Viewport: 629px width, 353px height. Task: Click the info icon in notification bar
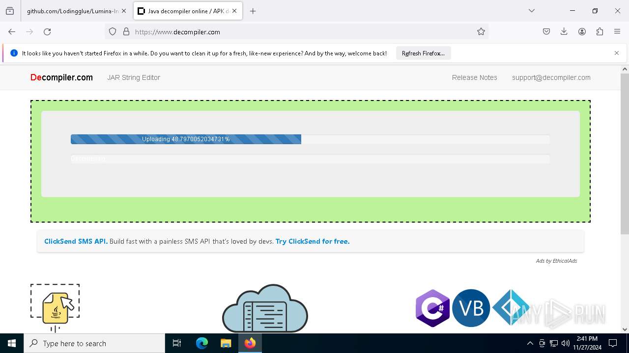(x=14, y=53)
